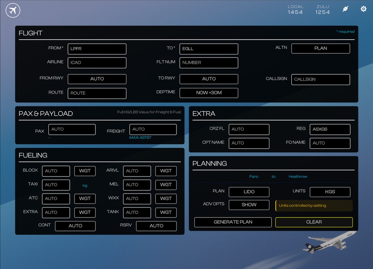373x269 pixels.
Task: Click the ROUTE input field
Action: (97, 93)
